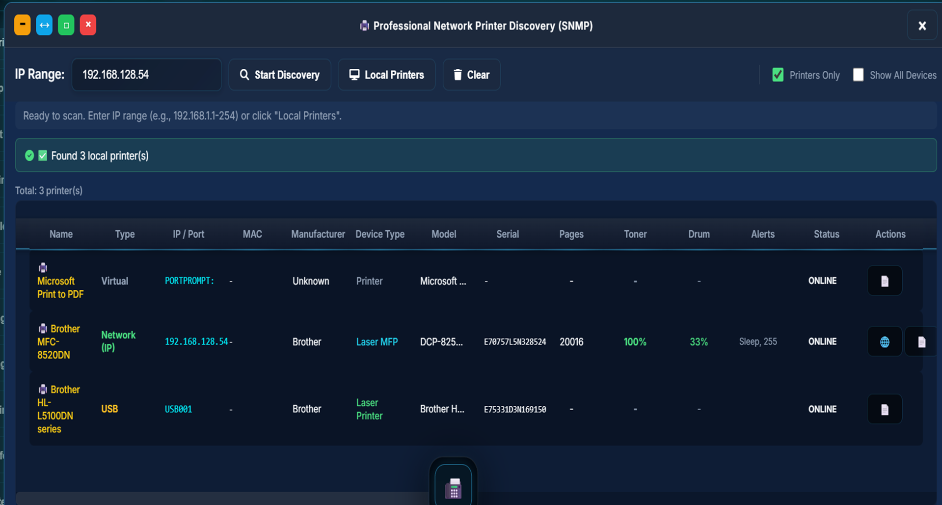This screenshot has height=505, width=942.
Task: Click the PORTPROMPT: port value
Action: point(189,281)
